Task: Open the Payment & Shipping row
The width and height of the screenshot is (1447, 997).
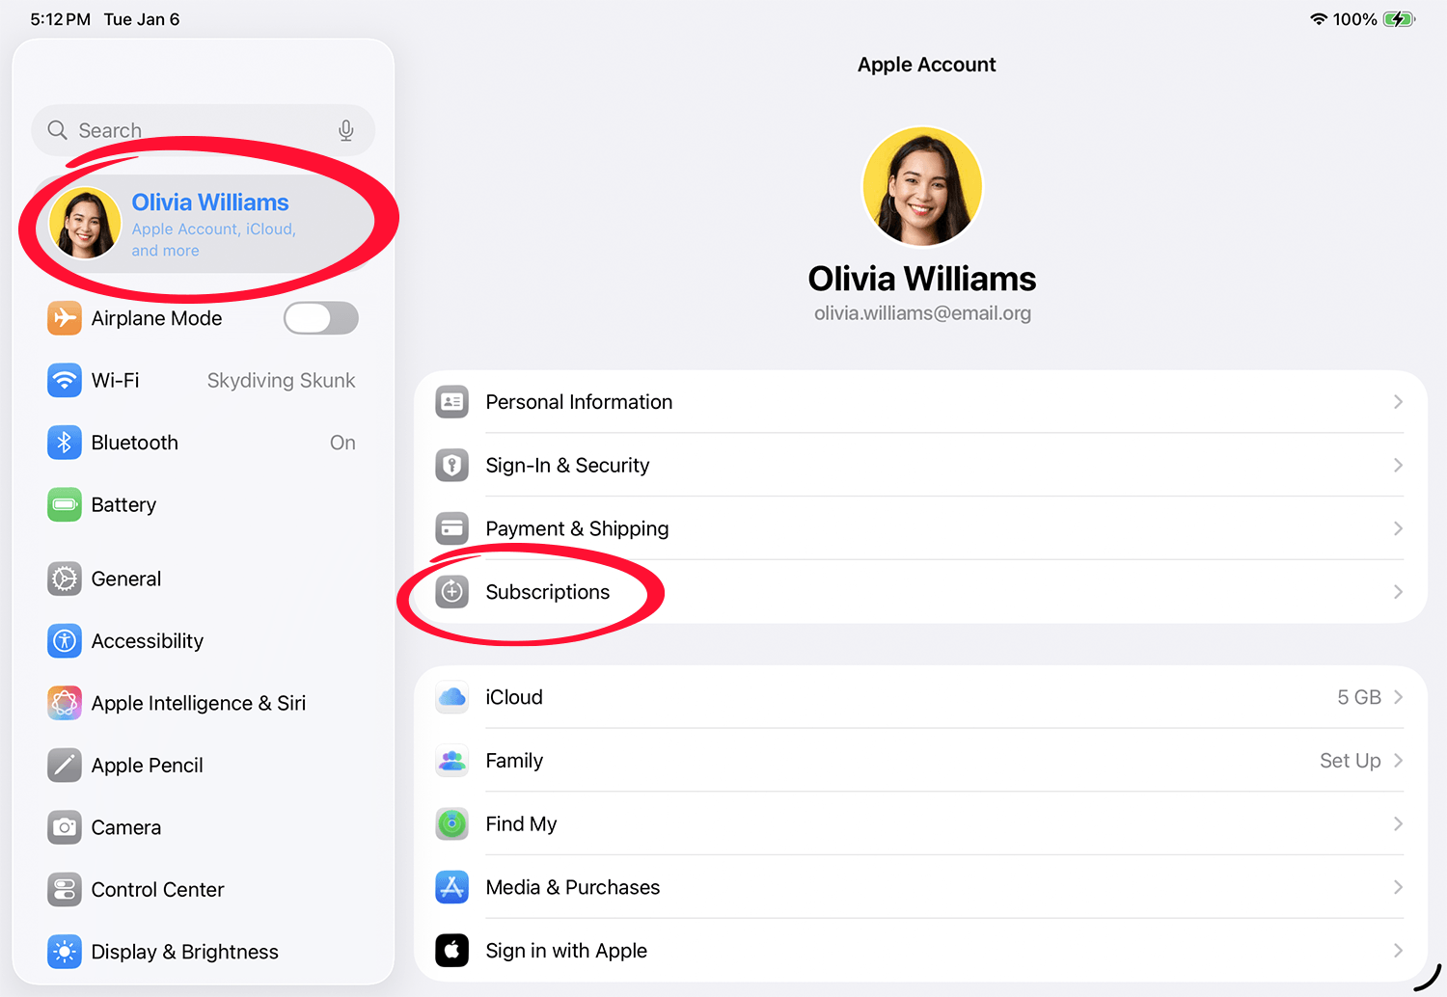Action: click(920, 528)
